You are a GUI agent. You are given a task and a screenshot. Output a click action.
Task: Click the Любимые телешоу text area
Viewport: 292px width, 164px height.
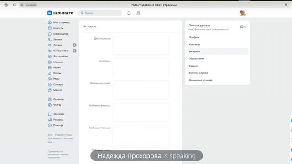click(x=141, y=135)
